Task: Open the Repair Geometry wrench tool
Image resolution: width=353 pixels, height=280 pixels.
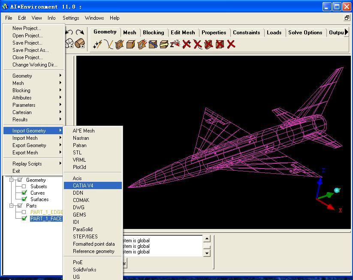Action: (x=153, y=44)
